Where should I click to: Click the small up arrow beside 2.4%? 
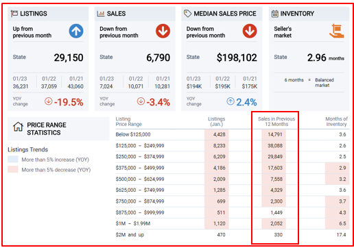pyautogui.click(x=231, y=101)
